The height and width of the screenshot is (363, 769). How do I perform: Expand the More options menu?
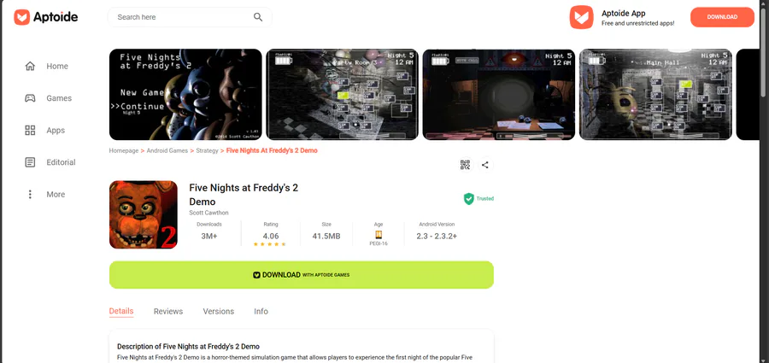pos(30,194)
